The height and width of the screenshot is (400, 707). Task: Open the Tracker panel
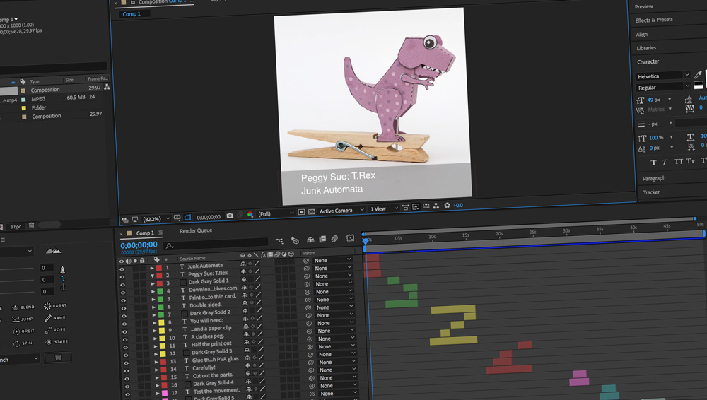click(x=651, y=192)
